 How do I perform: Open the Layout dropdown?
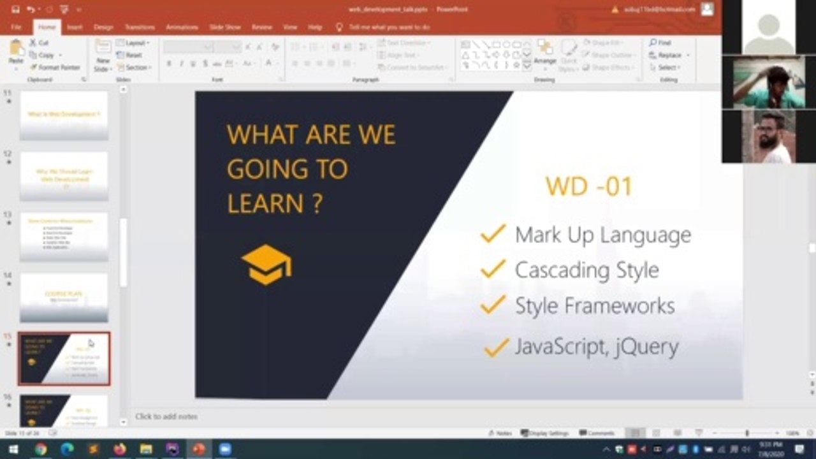pos(133,43)
